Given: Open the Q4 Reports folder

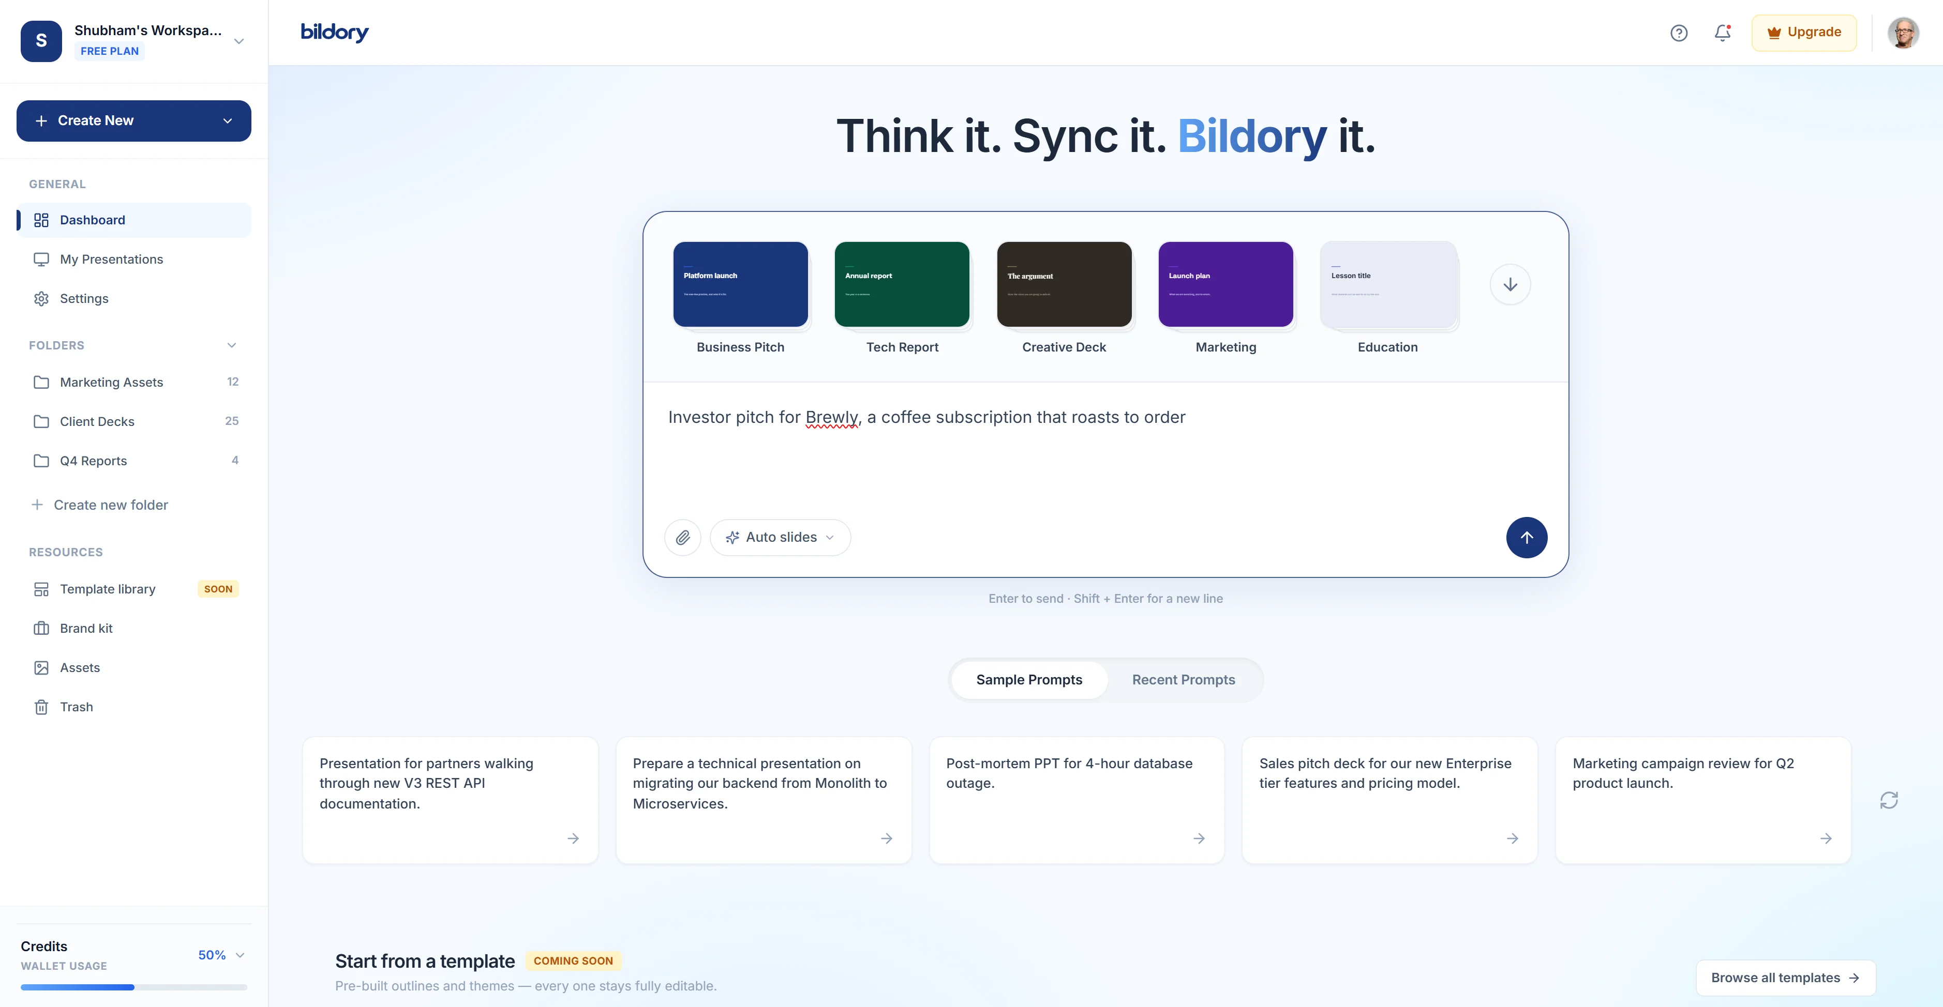Looking at the screenshot, I should tap(133, 461).
